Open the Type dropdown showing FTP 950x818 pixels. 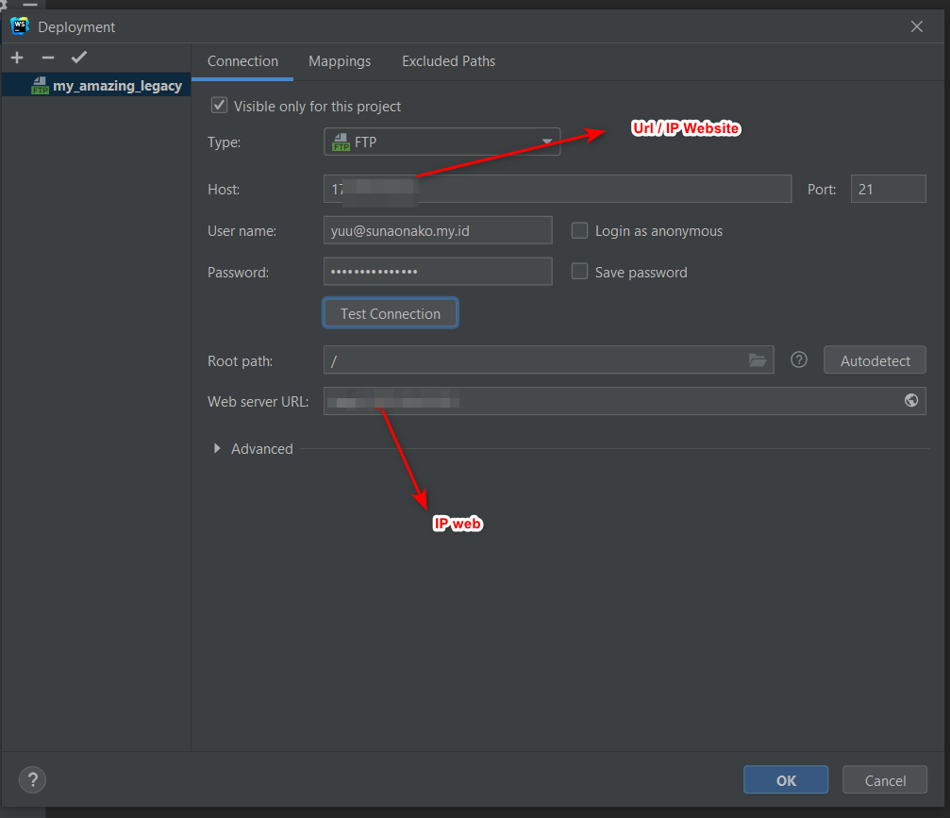[442, 142]
